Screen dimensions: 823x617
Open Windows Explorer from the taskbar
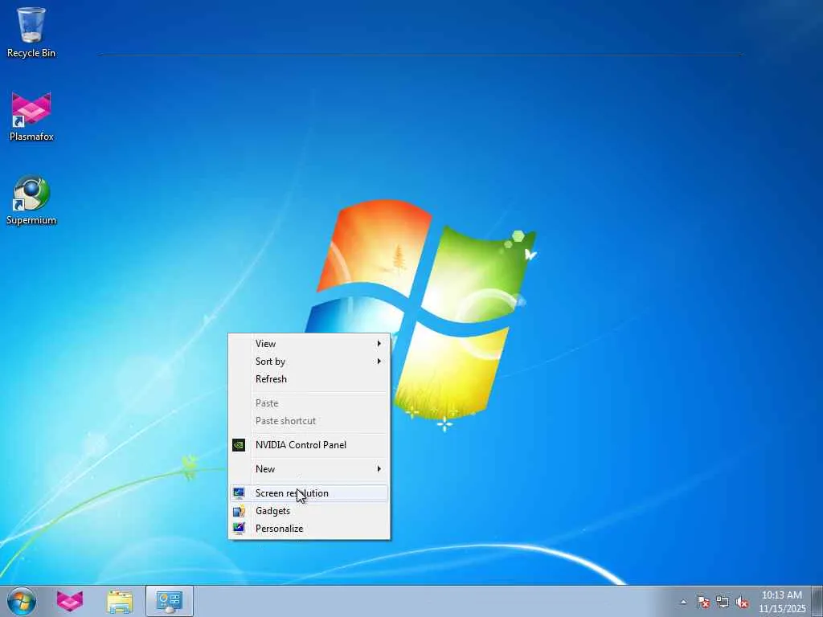coord(120,601)
